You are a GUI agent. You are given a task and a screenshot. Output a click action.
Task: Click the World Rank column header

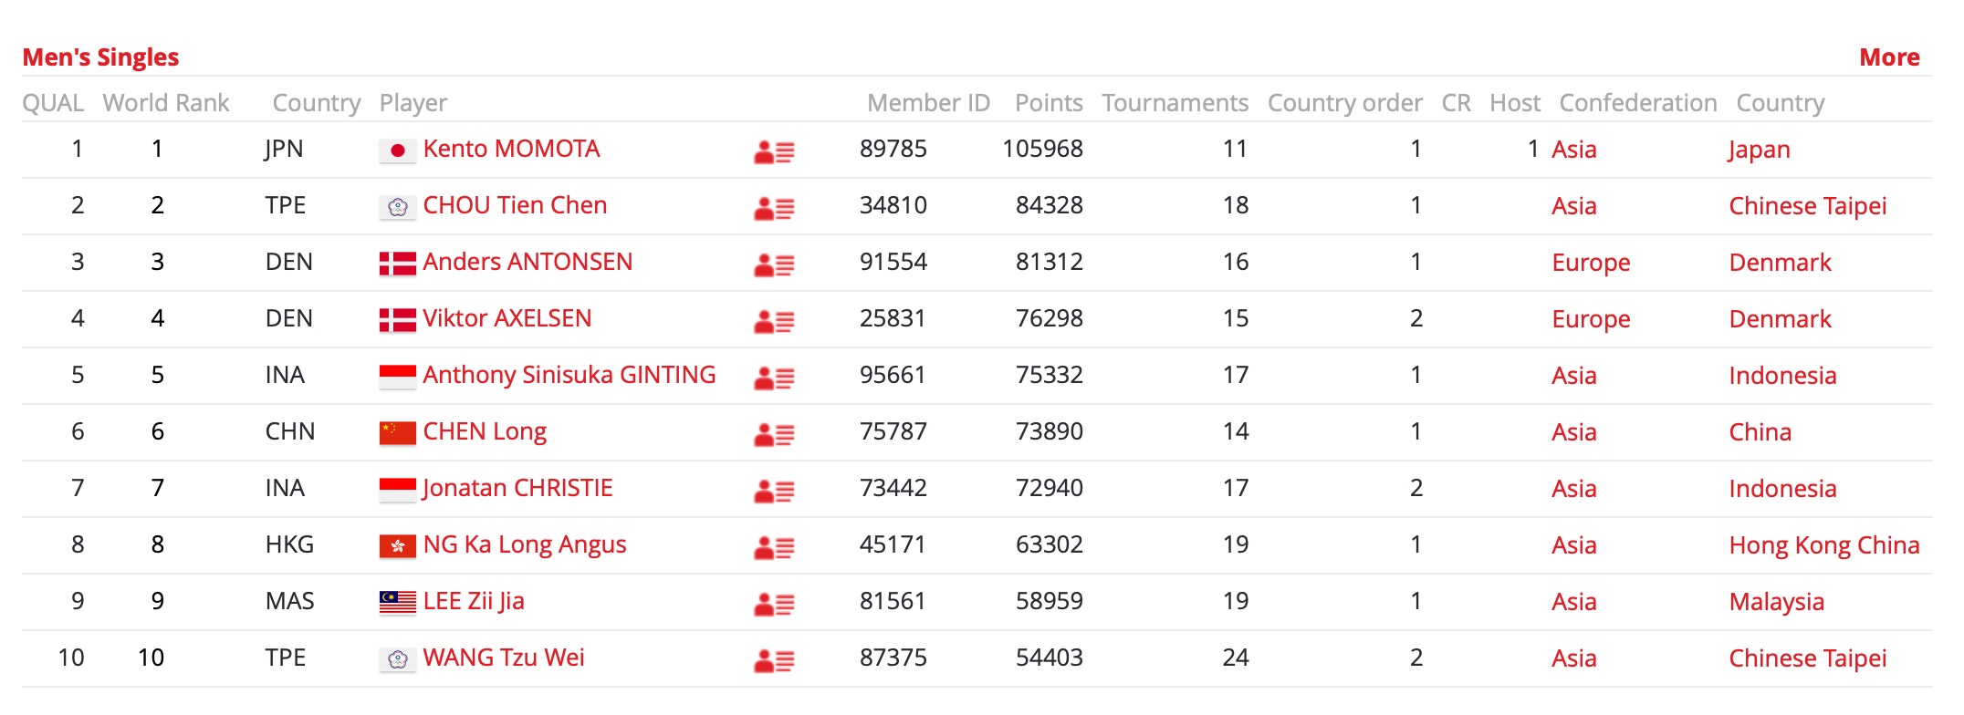tap(166, 103)
